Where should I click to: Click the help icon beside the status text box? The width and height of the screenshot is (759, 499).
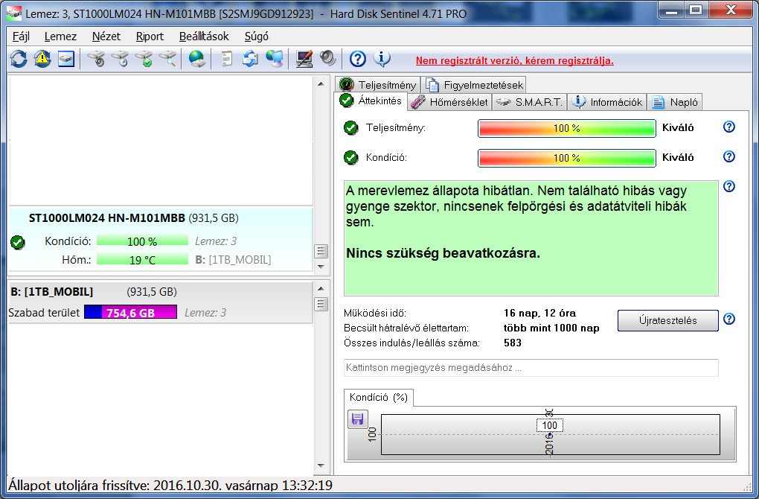point(729,186)
